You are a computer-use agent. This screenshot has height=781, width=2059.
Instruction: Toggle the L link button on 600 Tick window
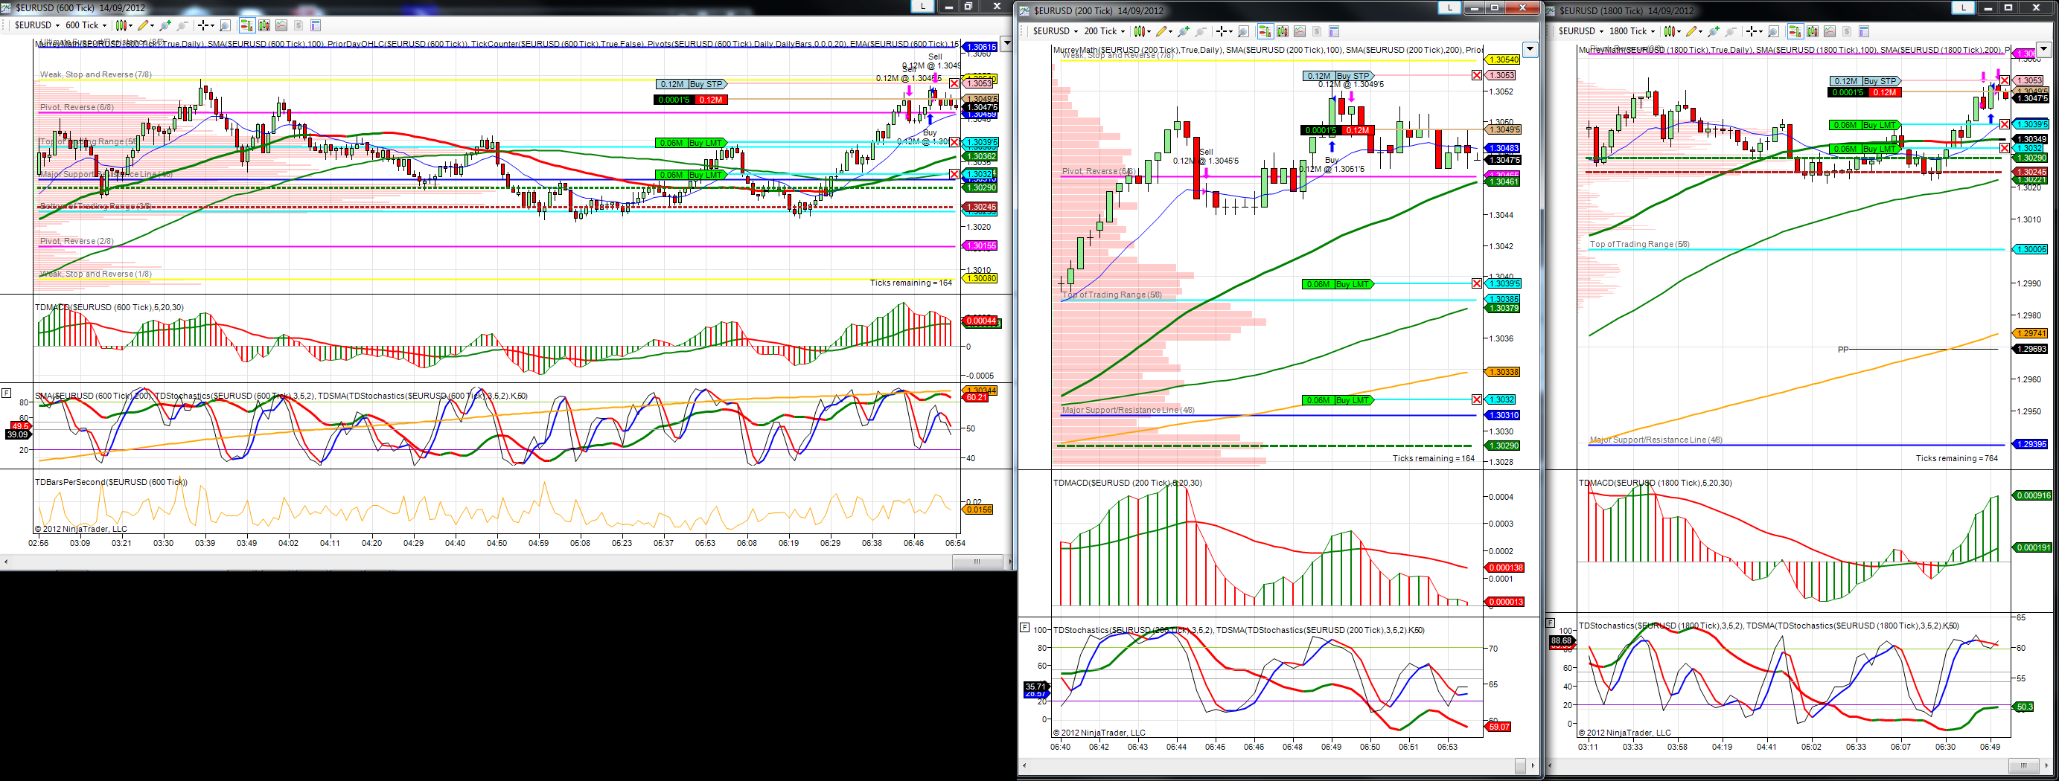[x=922, y=6]
